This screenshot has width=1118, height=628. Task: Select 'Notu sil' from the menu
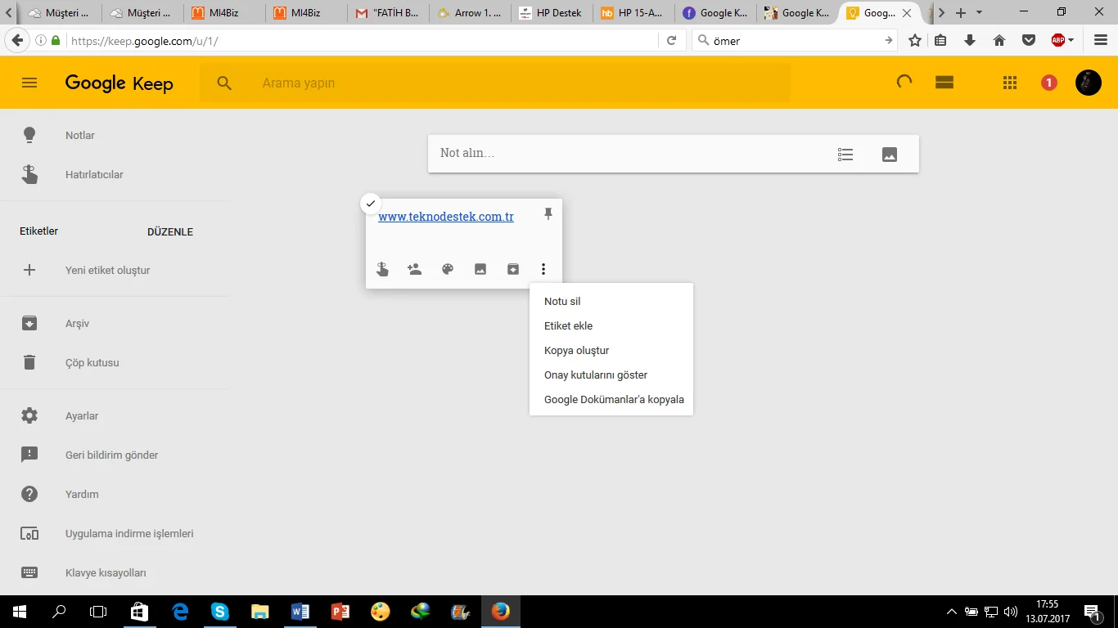tap(562, 302)
